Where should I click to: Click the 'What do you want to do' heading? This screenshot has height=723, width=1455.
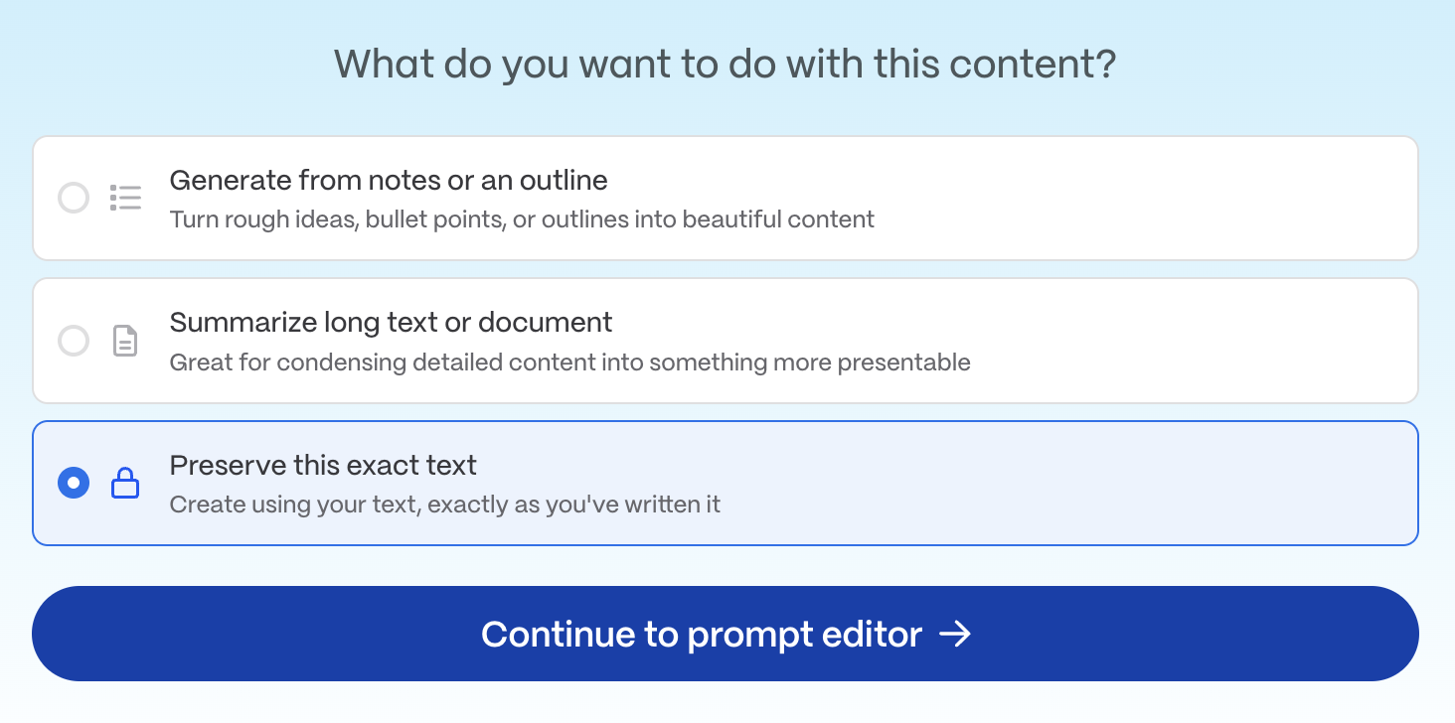tap(726, 65)
